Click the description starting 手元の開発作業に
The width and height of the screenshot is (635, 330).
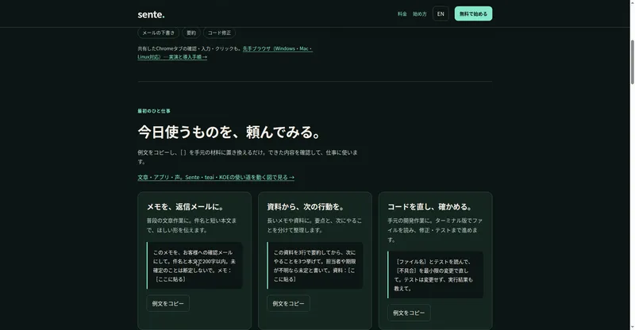(x=435, y=230)
